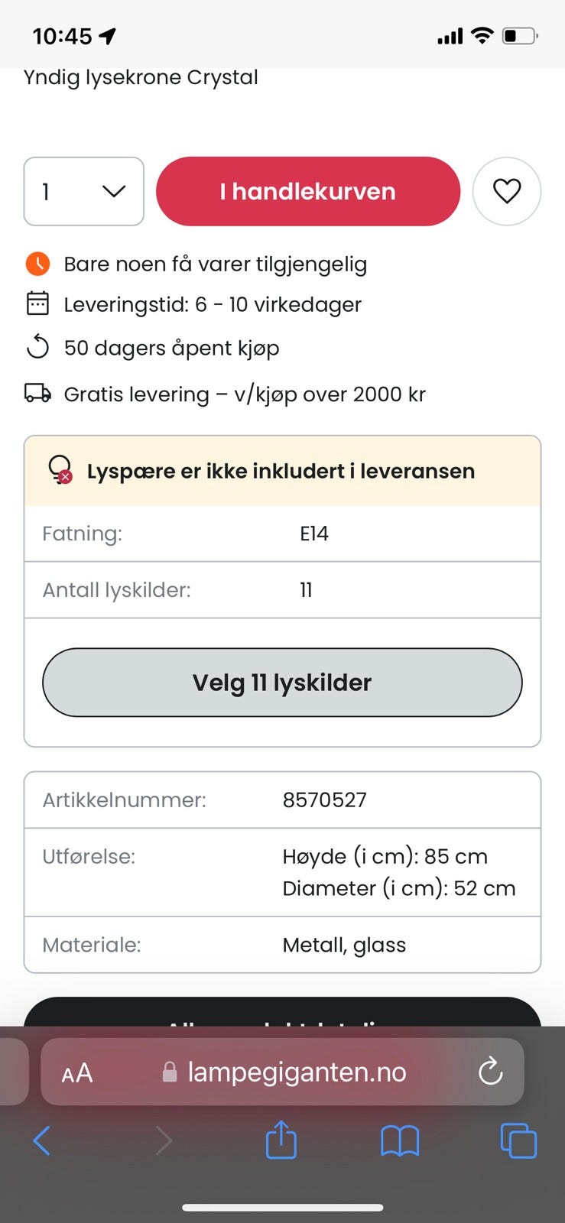Tap the Safari forward arrow
The image size is (565, 1223).
click(x=164, y=1140)
